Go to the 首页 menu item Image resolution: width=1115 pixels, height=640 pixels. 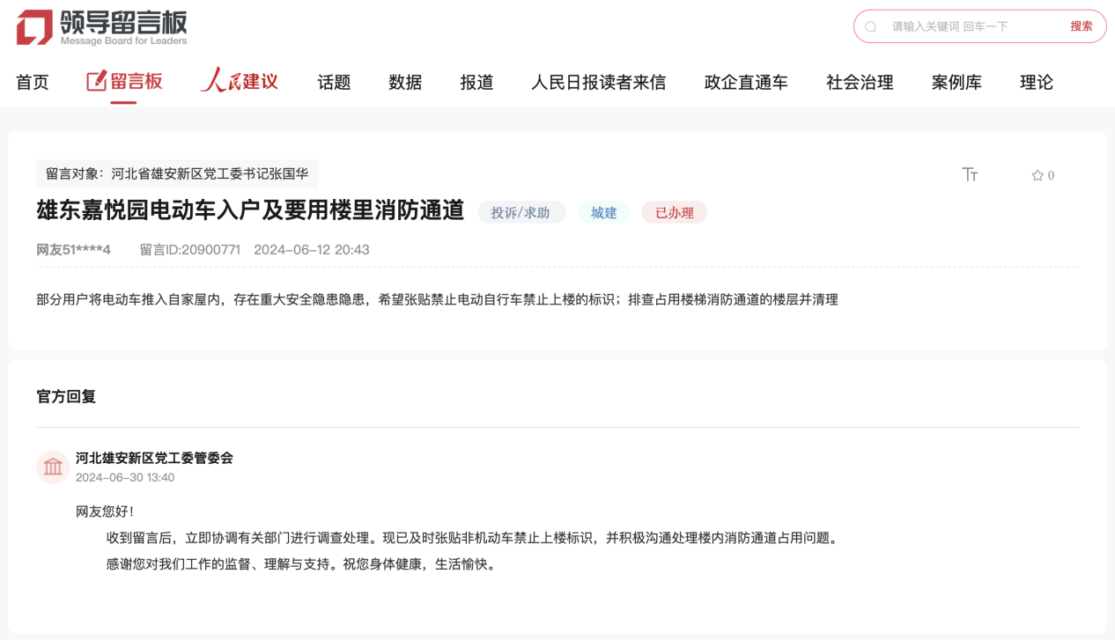pos(33,83)
